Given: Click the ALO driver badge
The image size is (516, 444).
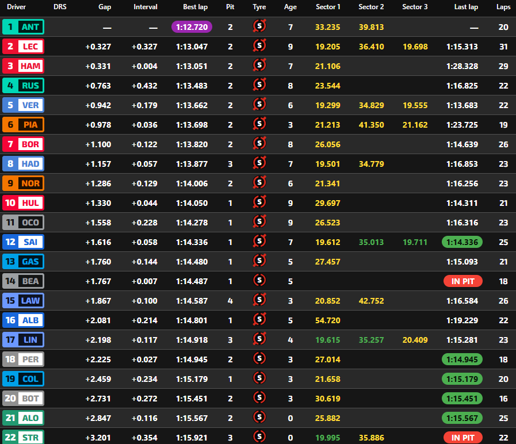Looking at the screenshot, I should click(x=23, y=418).
